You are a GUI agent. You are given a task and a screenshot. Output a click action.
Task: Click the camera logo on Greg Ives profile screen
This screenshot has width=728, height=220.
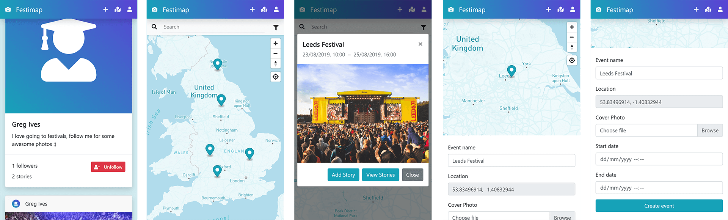pyautogui.click(x=8, y=9)
